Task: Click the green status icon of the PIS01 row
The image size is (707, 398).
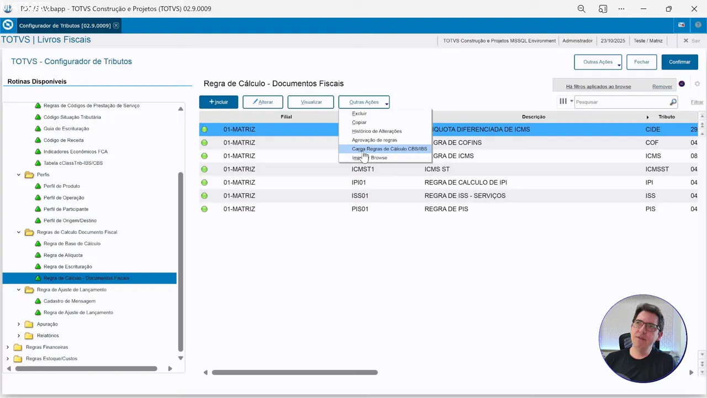Action: [204, 209]
